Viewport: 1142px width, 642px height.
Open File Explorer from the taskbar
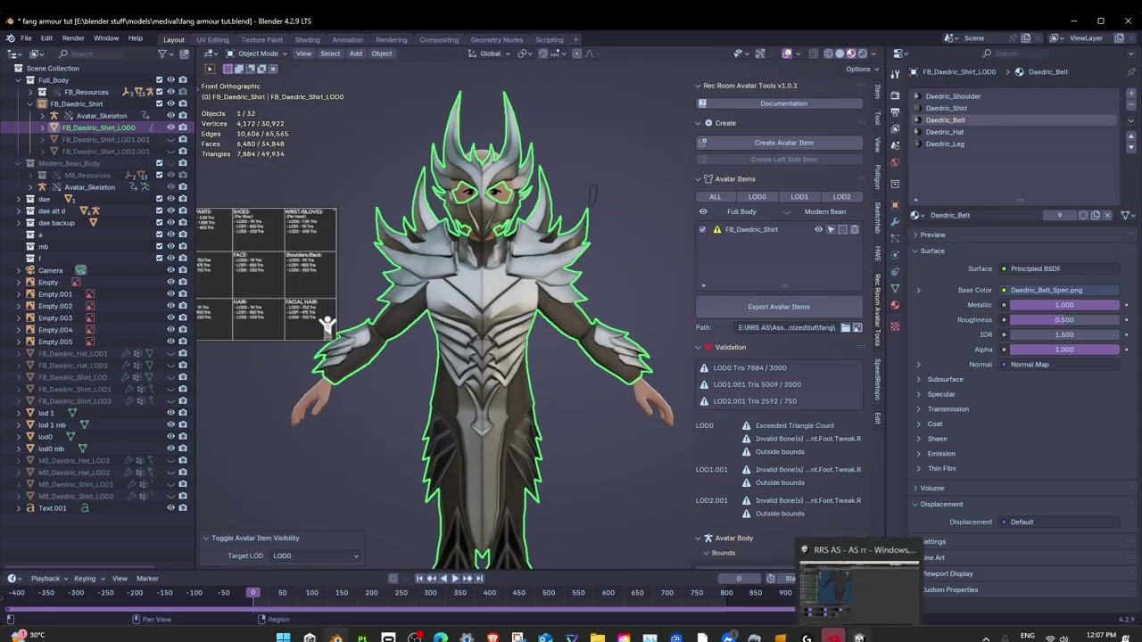[x=597, y=637]
